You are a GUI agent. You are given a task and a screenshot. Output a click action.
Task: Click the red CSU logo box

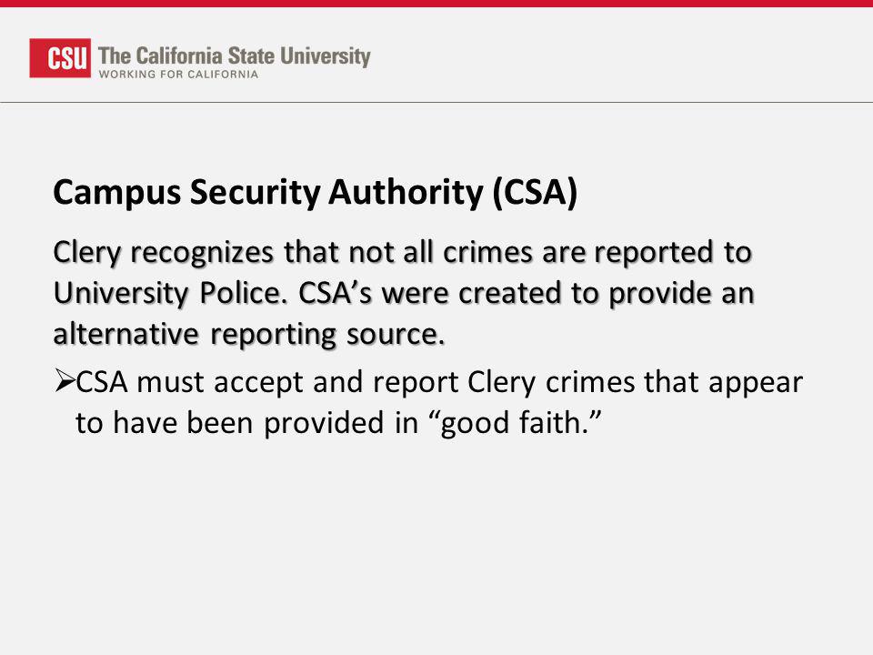60,58
